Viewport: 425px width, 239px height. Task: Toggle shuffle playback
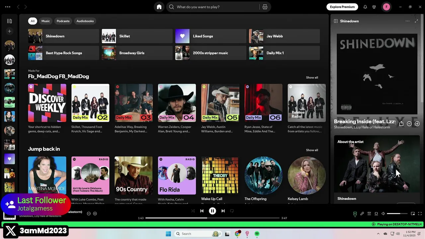tap(193, 211)
